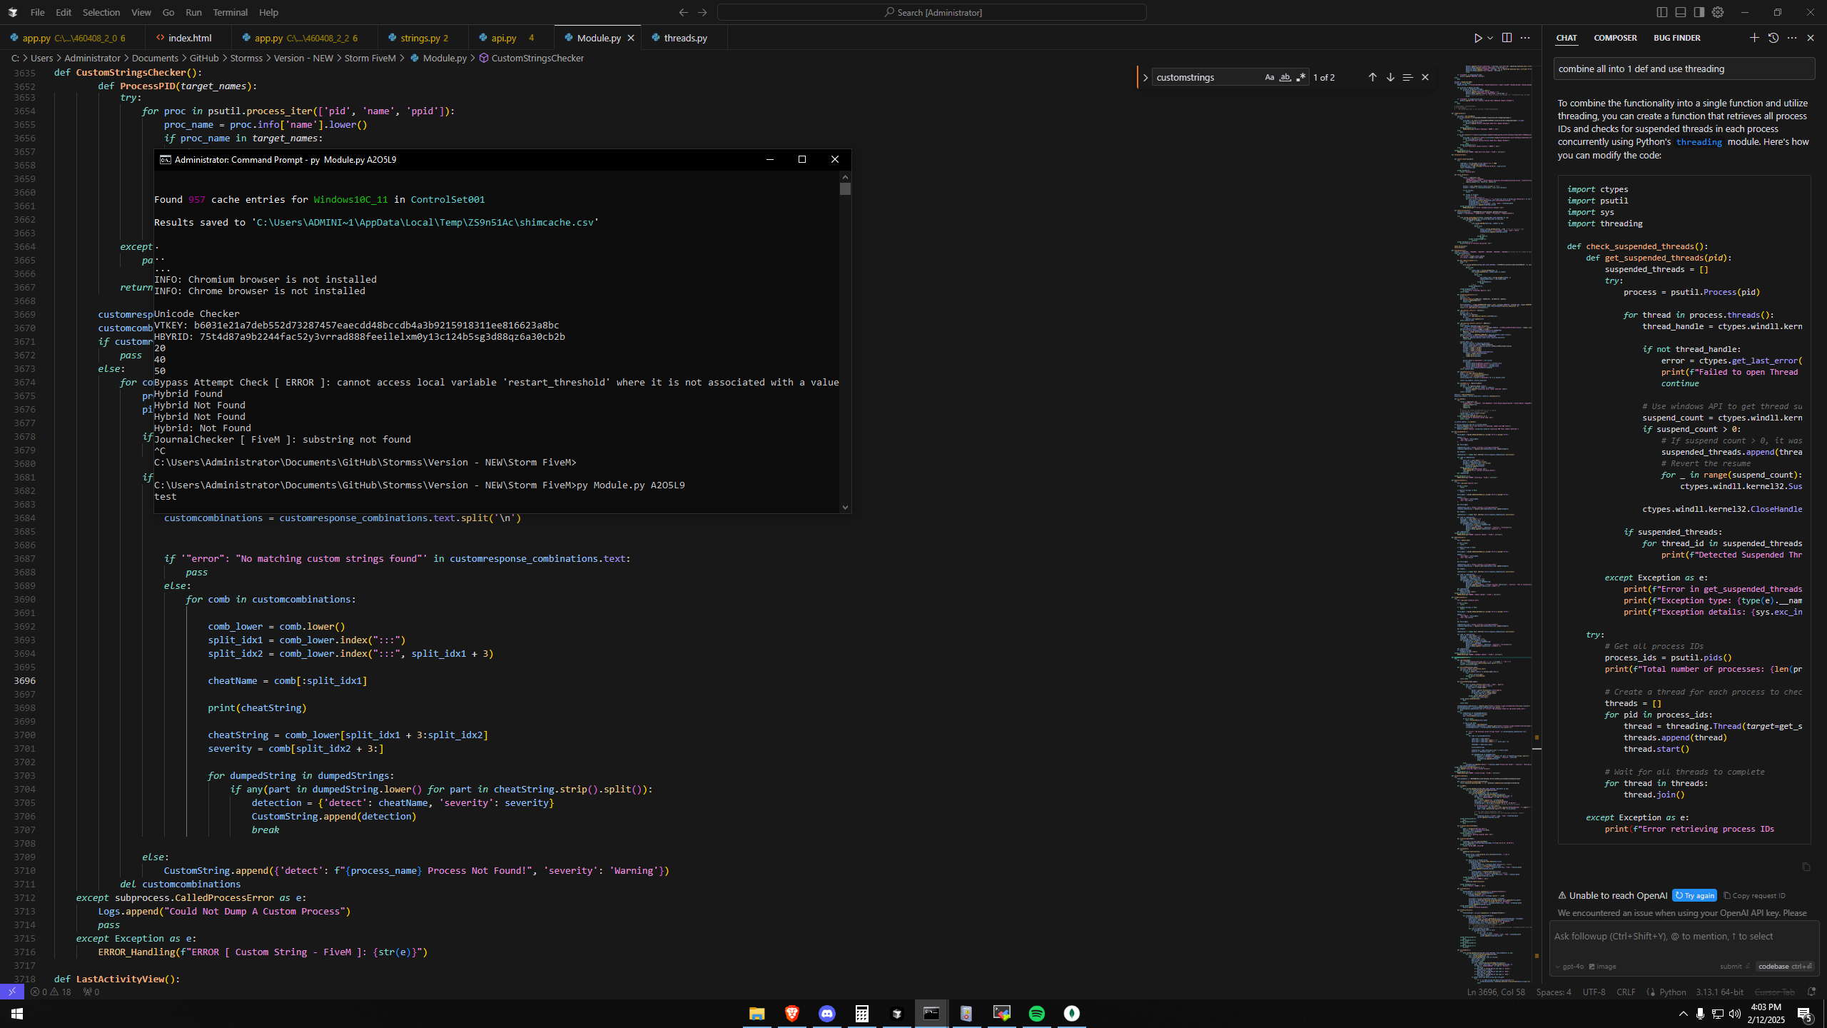Open the File menu
This screenshot has width=1827, height=1028.
click(x=37, y=12)
